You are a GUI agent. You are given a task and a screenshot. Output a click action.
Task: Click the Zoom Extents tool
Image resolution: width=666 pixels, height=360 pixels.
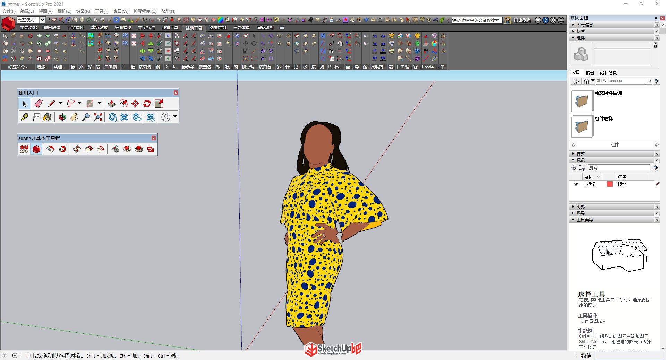98,117
